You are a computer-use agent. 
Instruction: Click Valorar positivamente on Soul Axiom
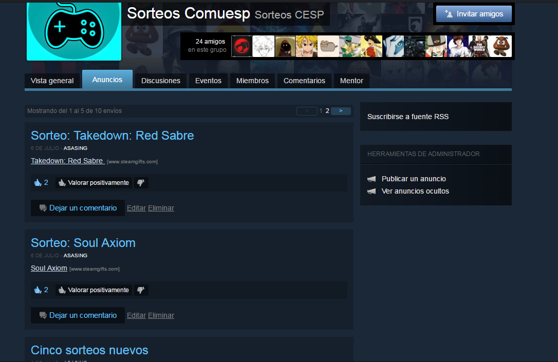tap(94, 290)
